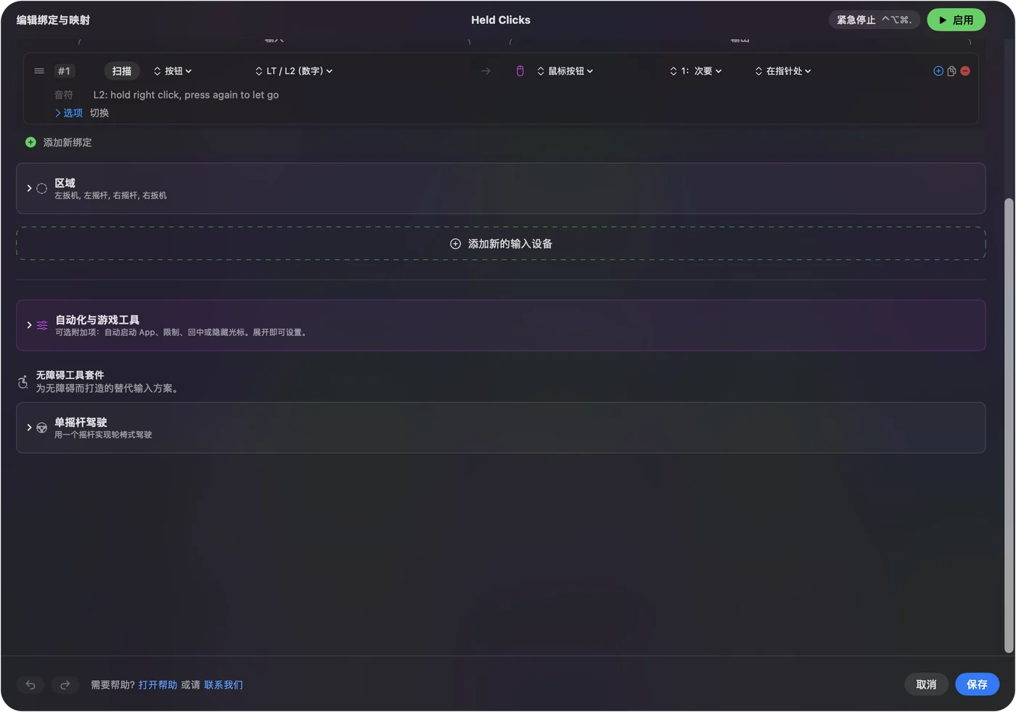The image size is (1016, 712).
Task: Click 添加新的输入设备 to add a device
Action: 501,244
